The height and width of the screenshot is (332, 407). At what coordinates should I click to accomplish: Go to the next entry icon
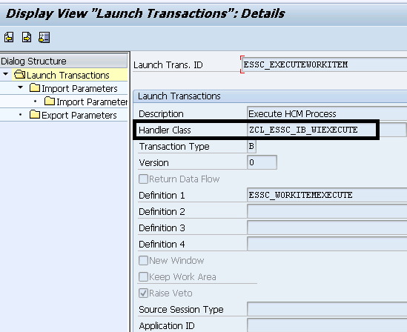pos(27,37)
